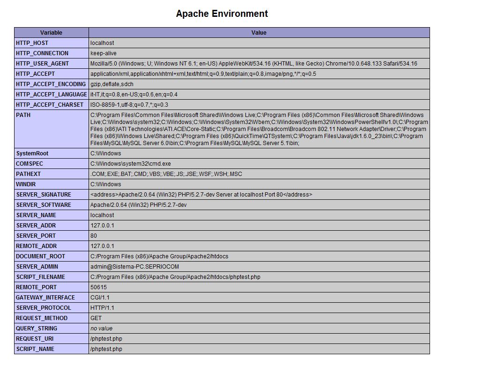Select the HTTP_HOST variable name

coord(32,43)
